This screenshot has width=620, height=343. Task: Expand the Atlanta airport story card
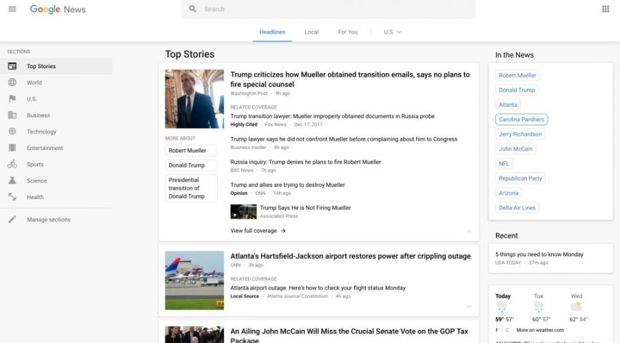pos(469,306)
